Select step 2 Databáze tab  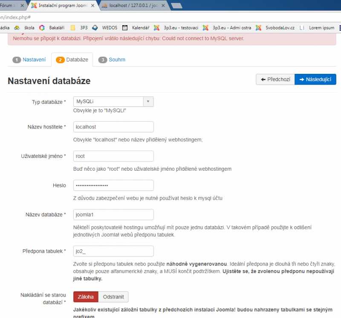pyautogui.click(x=72, y=60)
